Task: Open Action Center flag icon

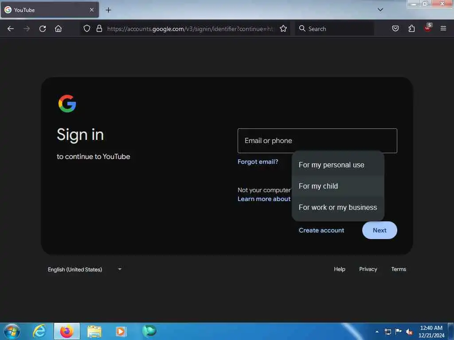Action: 399,331
